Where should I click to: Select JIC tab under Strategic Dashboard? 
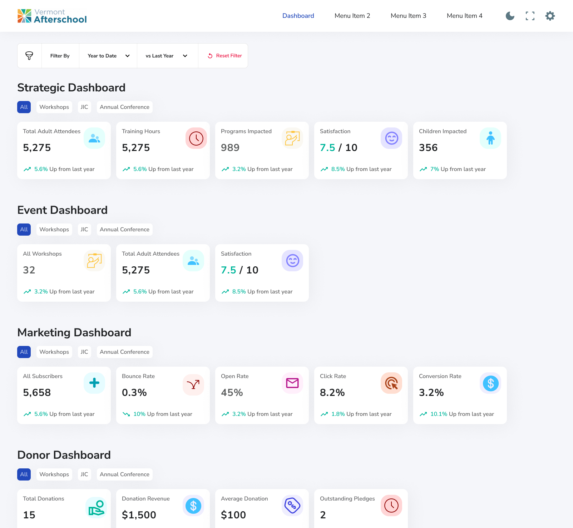84,107
